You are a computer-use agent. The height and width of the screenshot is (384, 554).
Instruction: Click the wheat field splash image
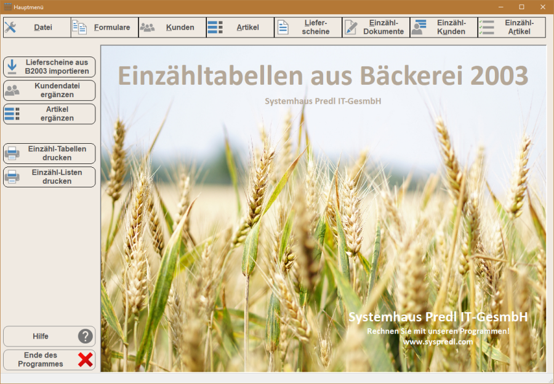[323, 208]
